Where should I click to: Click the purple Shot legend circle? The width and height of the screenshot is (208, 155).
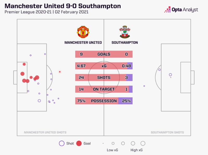pos(62,143)
